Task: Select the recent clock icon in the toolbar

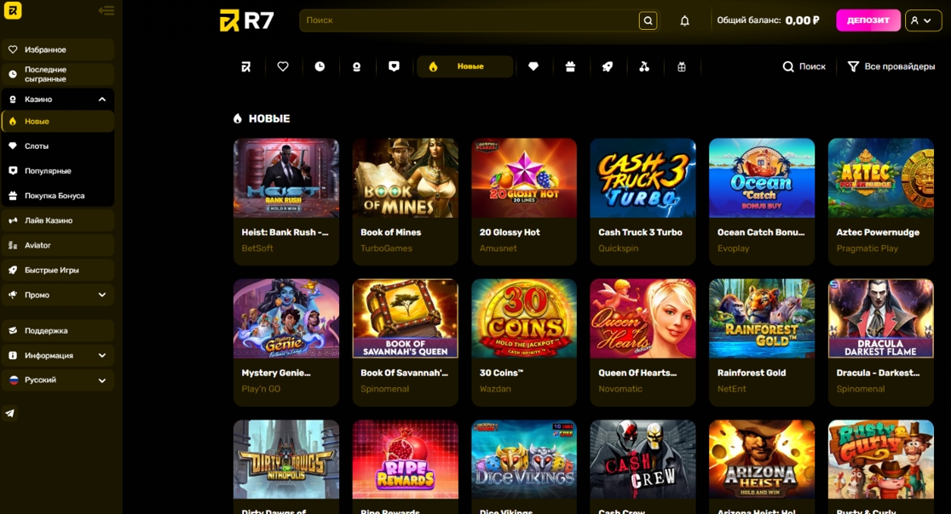Action: point(320,66)
